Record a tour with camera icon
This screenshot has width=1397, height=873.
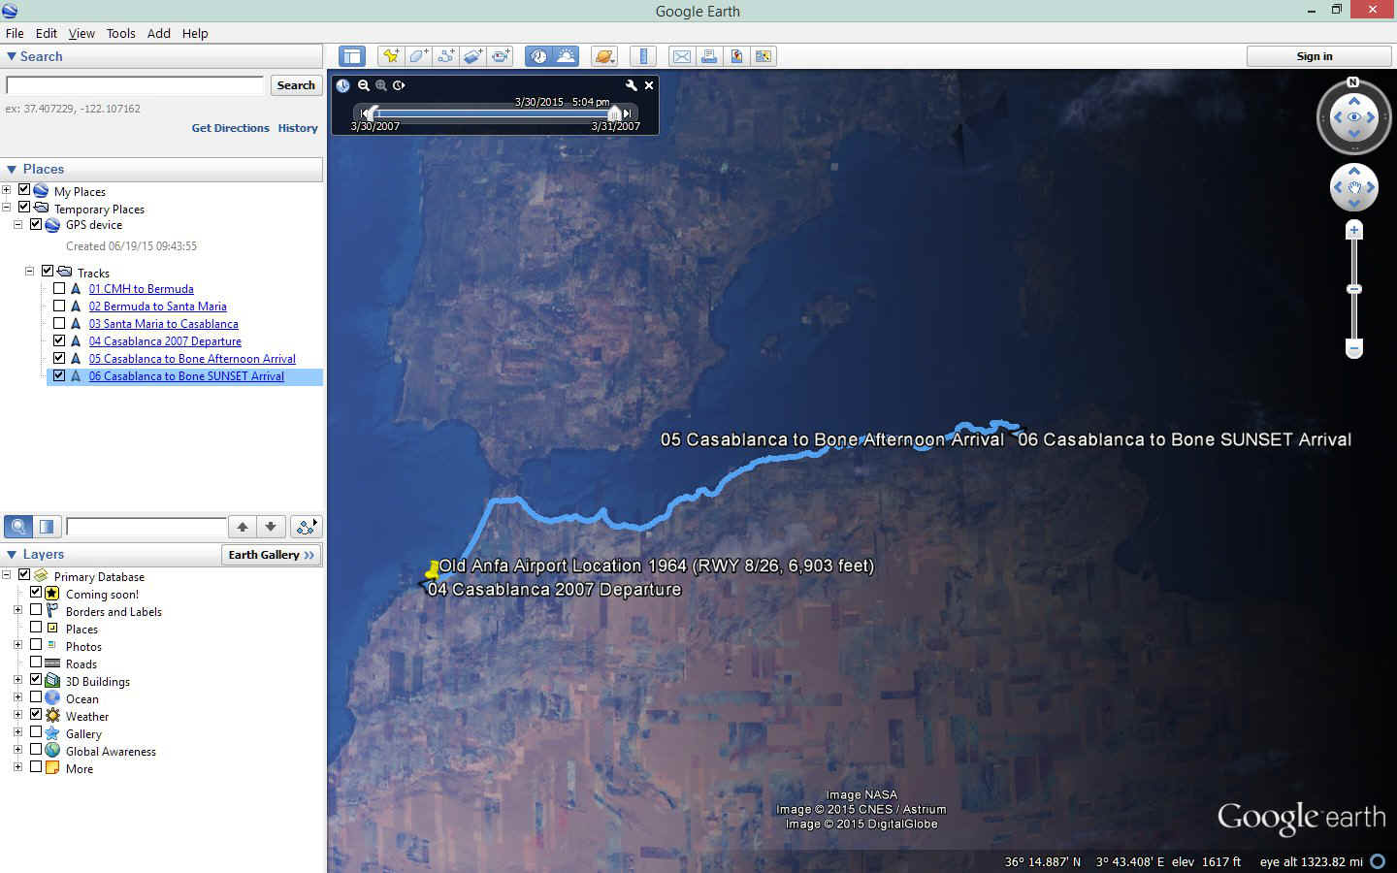pyautogui.click(x=500, y=56)
